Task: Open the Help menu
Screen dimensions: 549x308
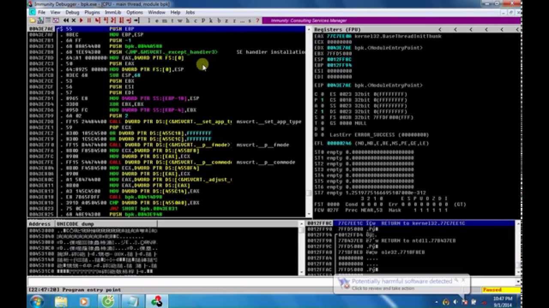Action: click(175, 12)
